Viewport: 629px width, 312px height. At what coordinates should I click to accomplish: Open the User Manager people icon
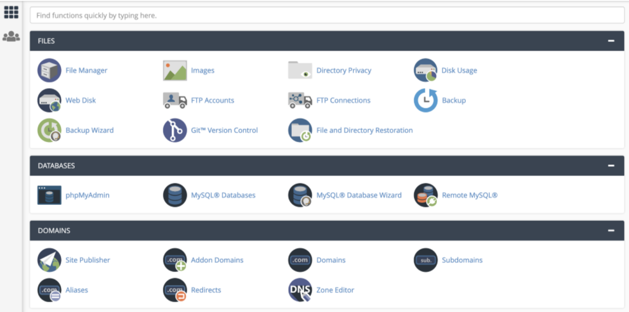(x=11, y=37)
